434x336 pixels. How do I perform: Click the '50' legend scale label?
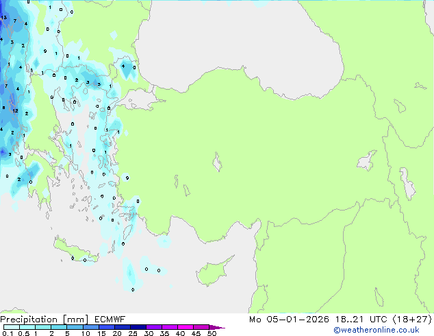pos(212,333)
